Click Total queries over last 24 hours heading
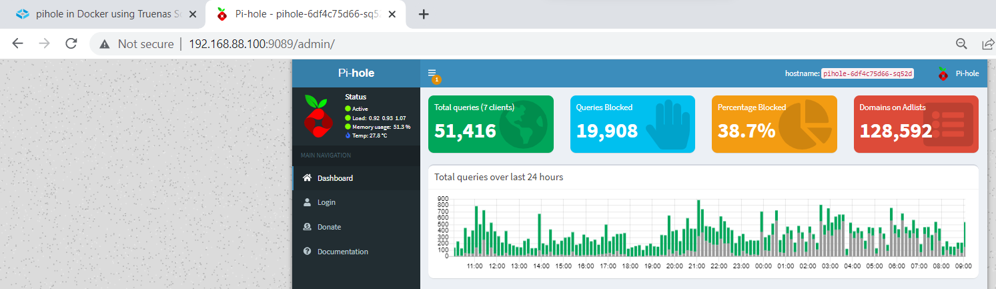Image resolution: width=996 pixels, height=289 pixels. tap(498, 177)
